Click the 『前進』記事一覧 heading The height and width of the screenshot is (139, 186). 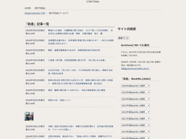(37, 24)
